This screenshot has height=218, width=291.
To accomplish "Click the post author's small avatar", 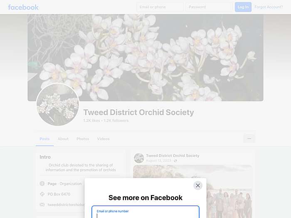I will pyautogui.click(x=139, y=158).
